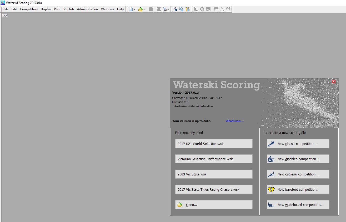The height and width of the screenshot is (222, 346).
Task: Click the grey clock toolbar icon
Action: click(202, 9)
